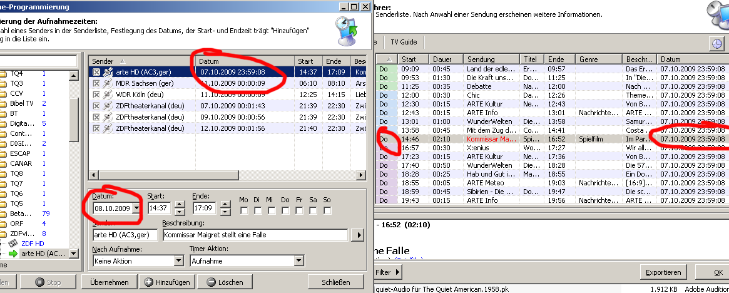Uncheck the WDR Köln timer checkbox
Viewport: 729px width, 293px height.
(96, 95)
